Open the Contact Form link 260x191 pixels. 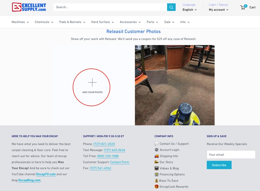(120, 162)
